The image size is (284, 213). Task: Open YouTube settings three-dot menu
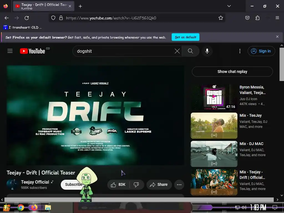coord(240,51)
